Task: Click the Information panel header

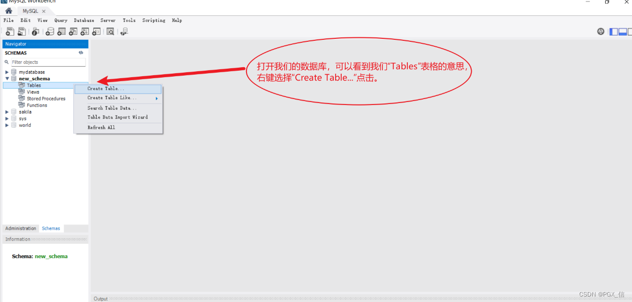Action: 45,239
